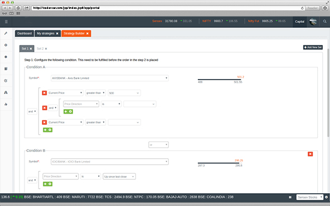This screenshot has height=206, width=330.
Task: Close the My strategies tab
Action: coord(57,33)
